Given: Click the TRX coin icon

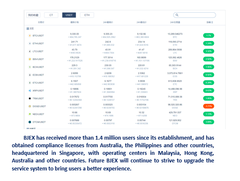Looking at the screenshot, I should [x=30, y=98].
